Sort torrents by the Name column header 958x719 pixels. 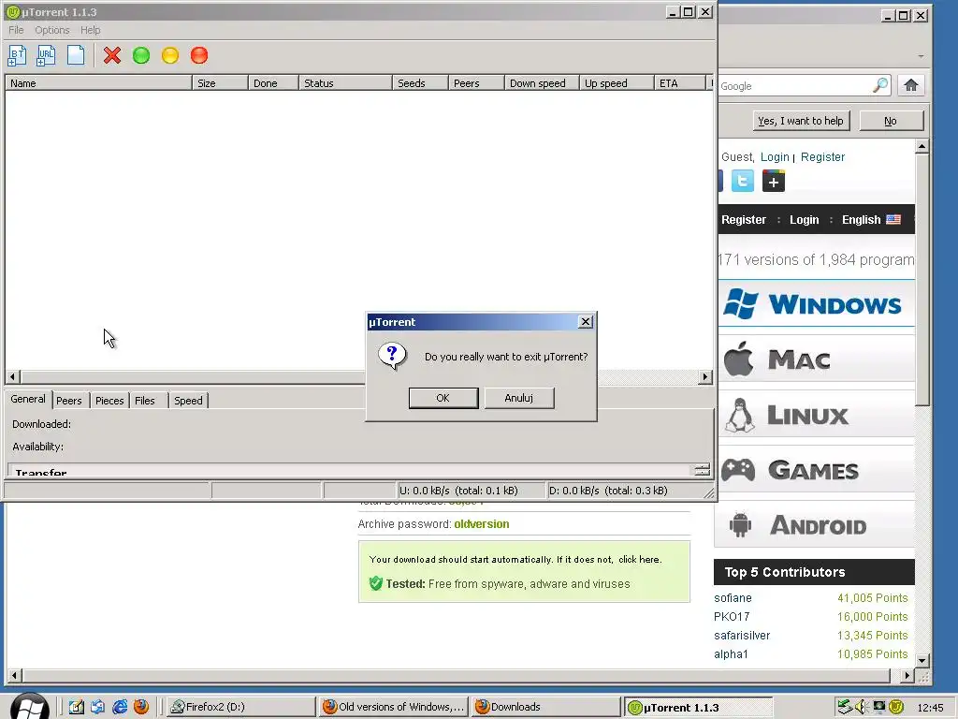[98, 83]
